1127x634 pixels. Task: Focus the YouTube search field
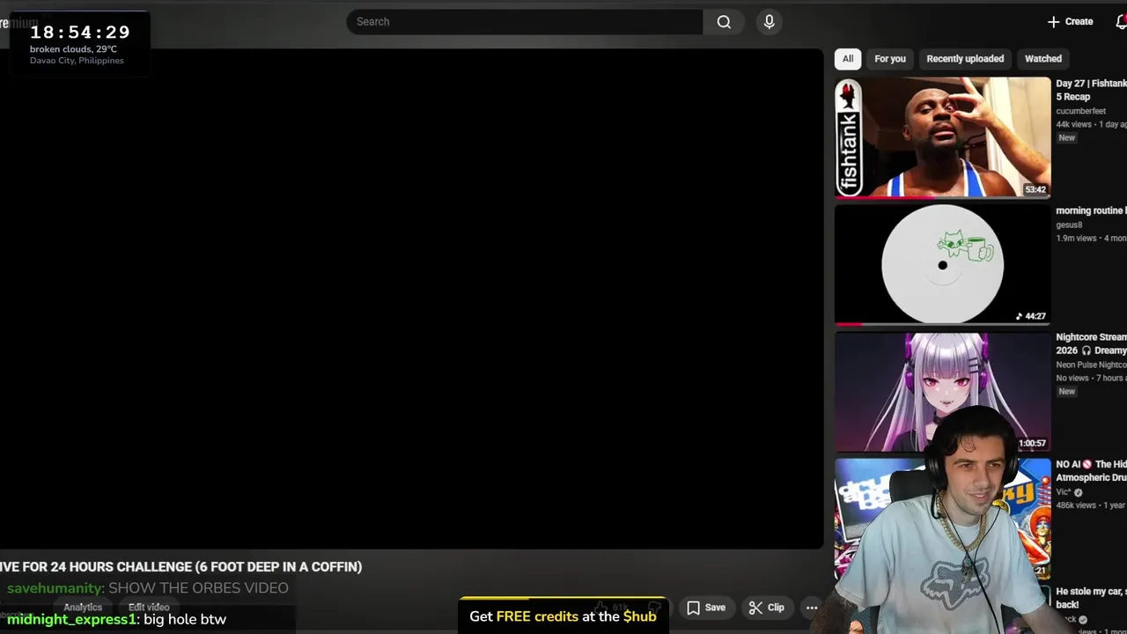point(525,22)
